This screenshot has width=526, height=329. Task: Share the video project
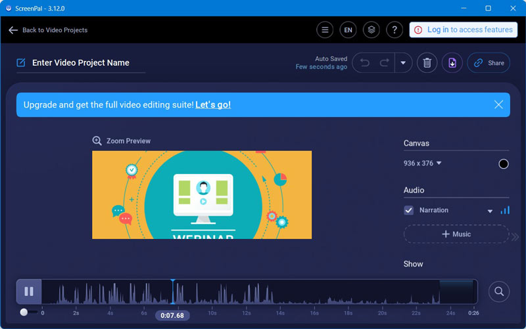coord(489,62)
